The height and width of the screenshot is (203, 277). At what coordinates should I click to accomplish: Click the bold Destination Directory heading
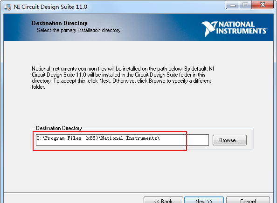click(x=60, y=23)
